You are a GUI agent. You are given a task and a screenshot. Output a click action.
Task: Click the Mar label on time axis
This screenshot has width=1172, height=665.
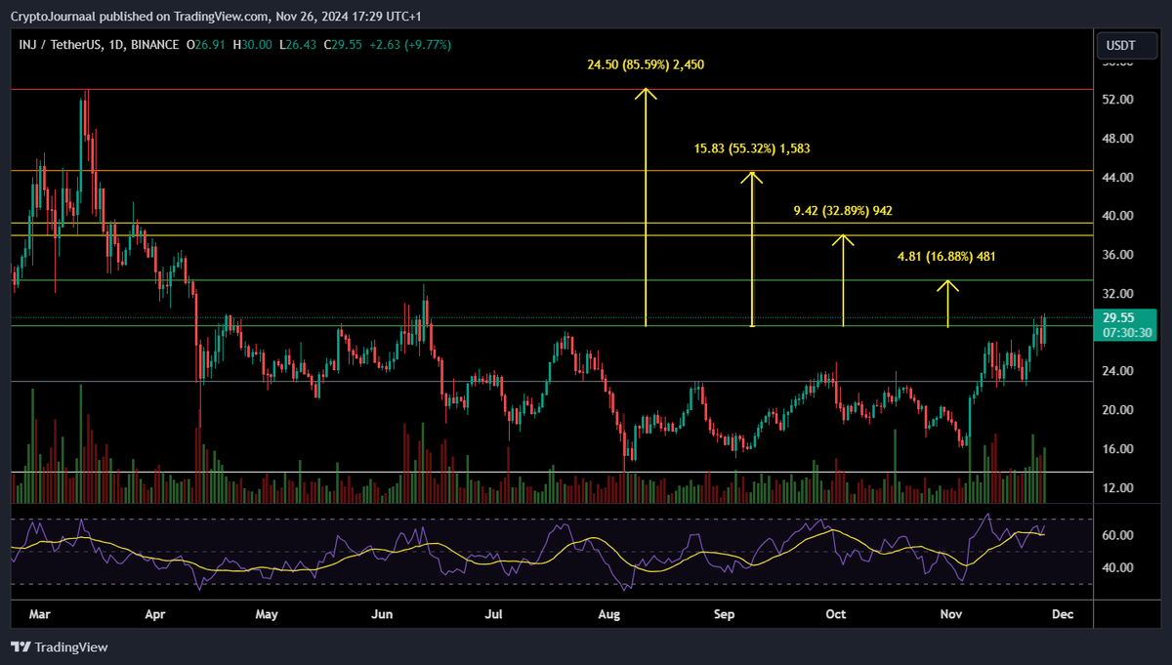pos(41,615)
